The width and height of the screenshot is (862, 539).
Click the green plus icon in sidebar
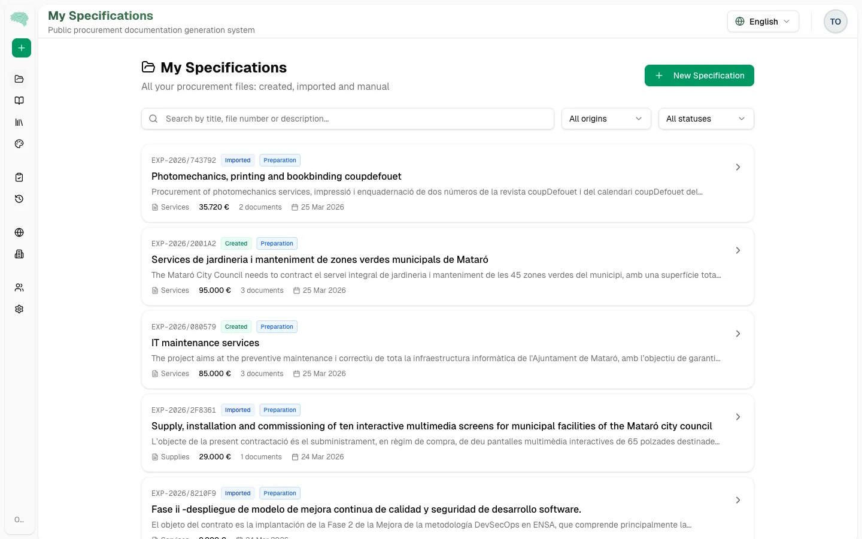[x=22, y=48]
